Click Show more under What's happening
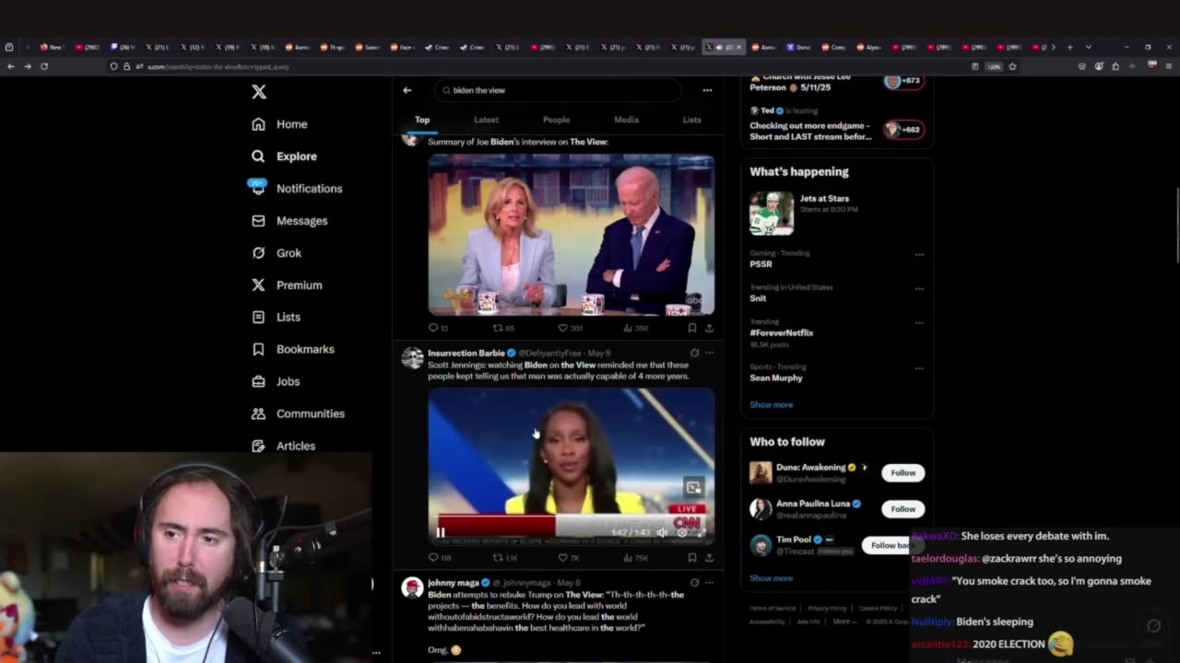The image size is (1180, 663). [771, 404]
